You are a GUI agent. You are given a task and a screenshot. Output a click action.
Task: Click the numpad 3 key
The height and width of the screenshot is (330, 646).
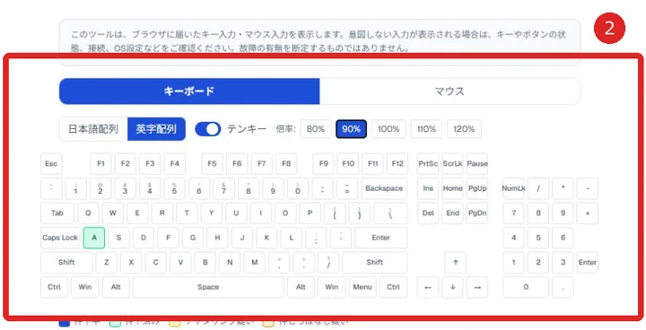[563, 263]
